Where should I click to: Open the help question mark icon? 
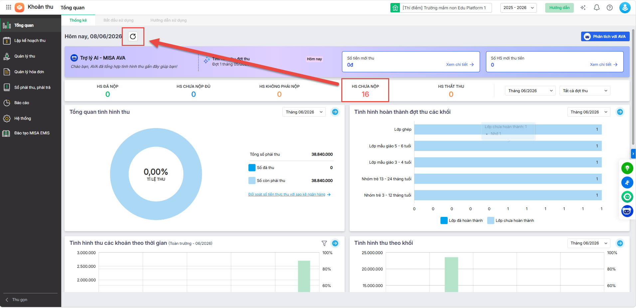click(609, 8)
